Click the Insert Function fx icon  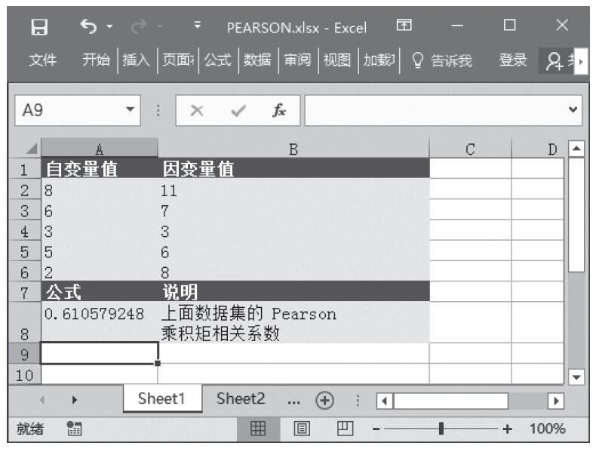coord(279,110)
